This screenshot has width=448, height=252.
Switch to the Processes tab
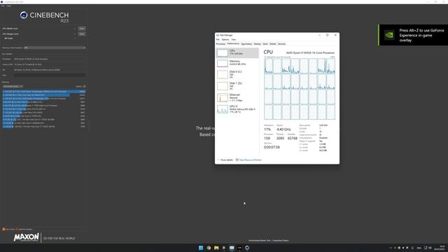coord(220,44)
